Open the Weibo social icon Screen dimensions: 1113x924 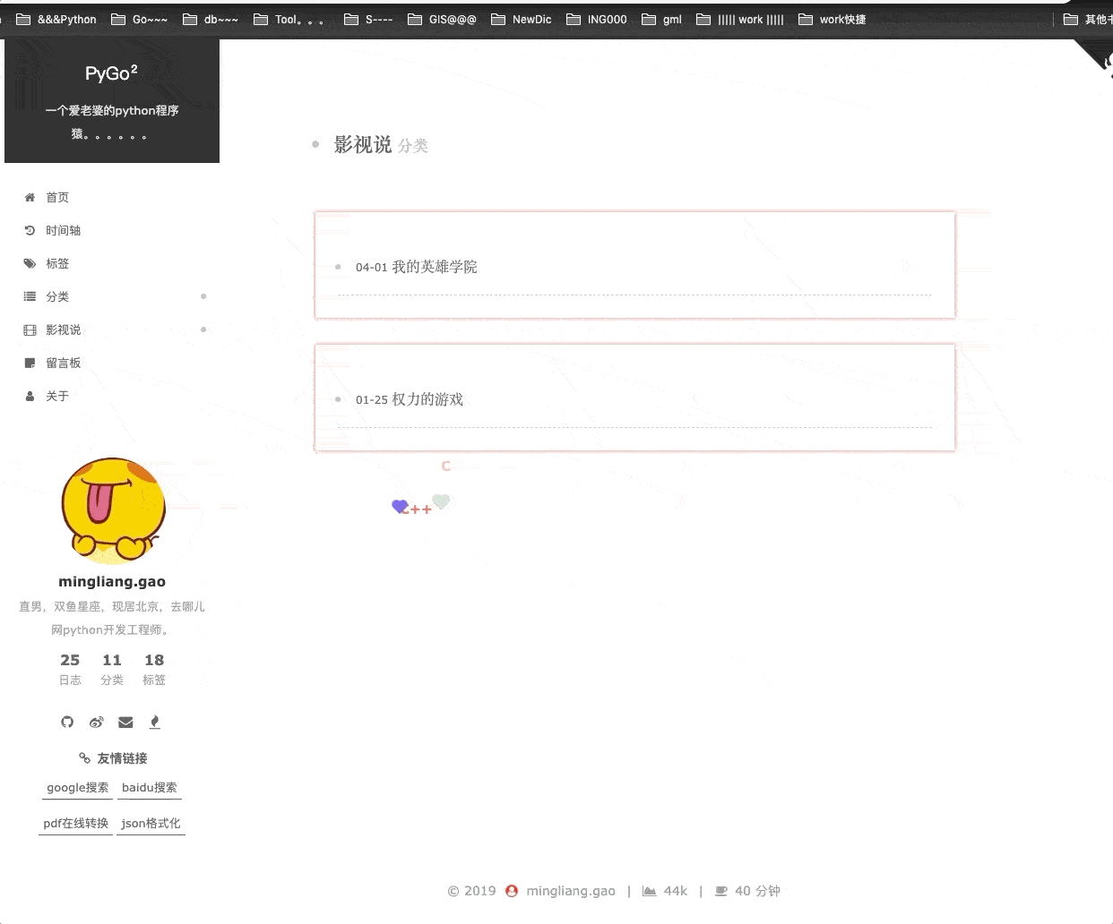click(x=97, y=722)
